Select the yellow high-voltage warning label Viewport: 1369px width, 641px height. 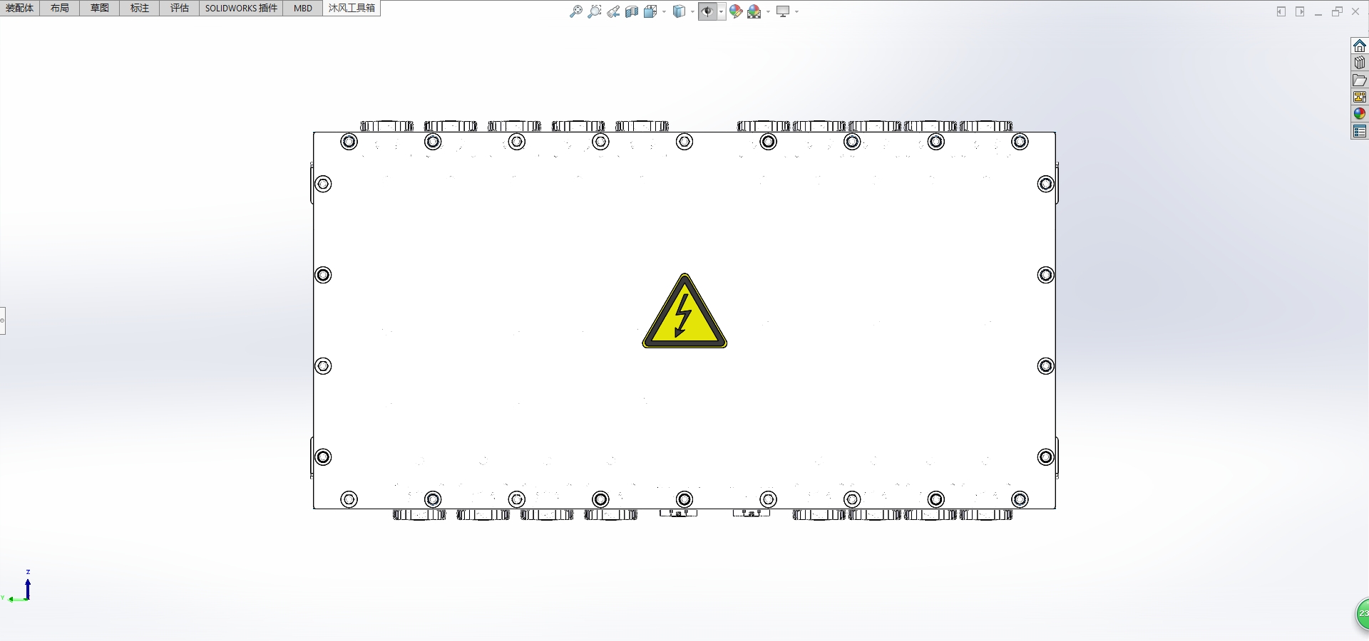pyautogui.click(x=684, y=311)
